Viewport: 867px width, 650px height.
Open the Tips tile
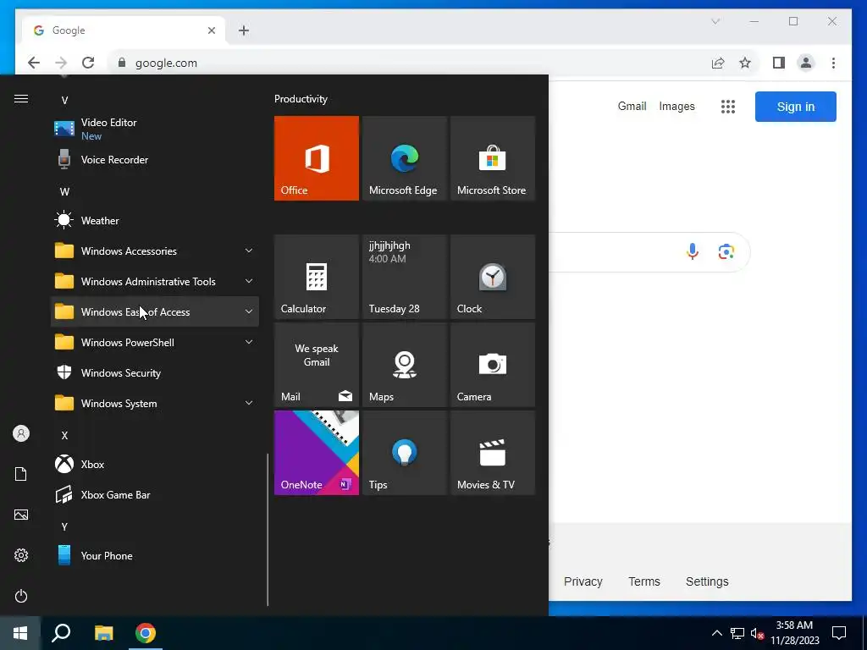pos(404,453)
